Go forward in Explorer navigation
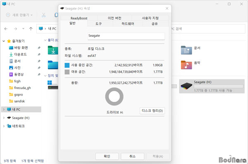Image resolution: width=248 pixels, height=164 pixels. [x=15, y=29]
